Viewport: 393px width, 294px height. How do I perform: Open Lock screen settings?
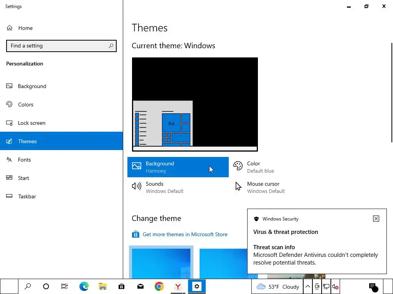[61, 123]
